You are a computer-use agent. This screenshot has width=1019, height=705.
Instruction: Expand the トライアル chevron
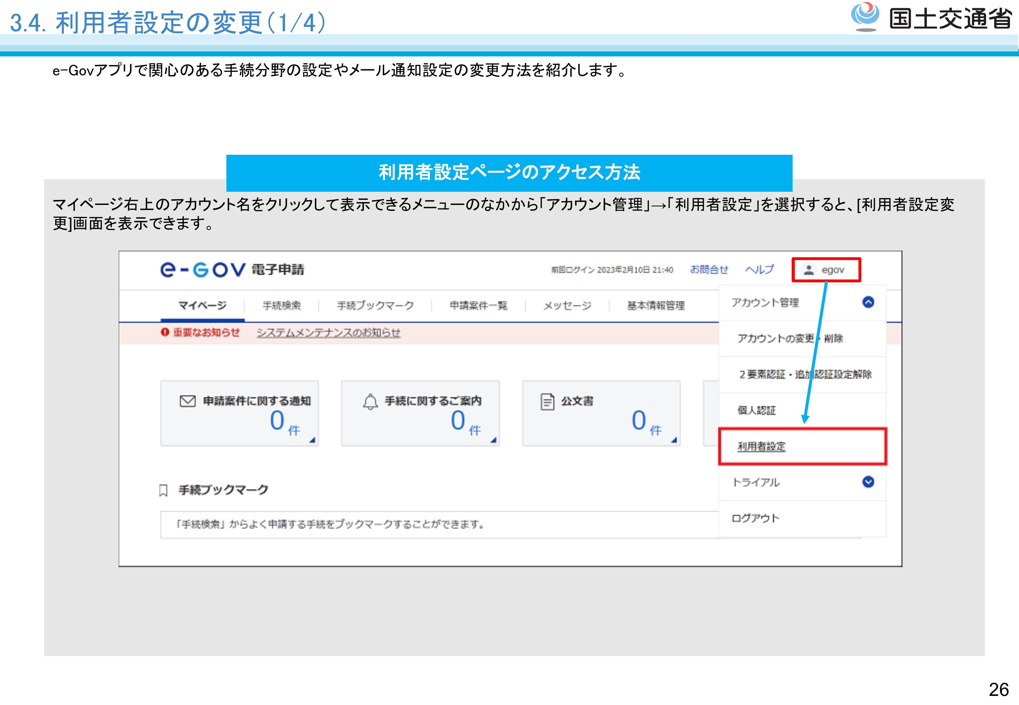coord(868,482)
